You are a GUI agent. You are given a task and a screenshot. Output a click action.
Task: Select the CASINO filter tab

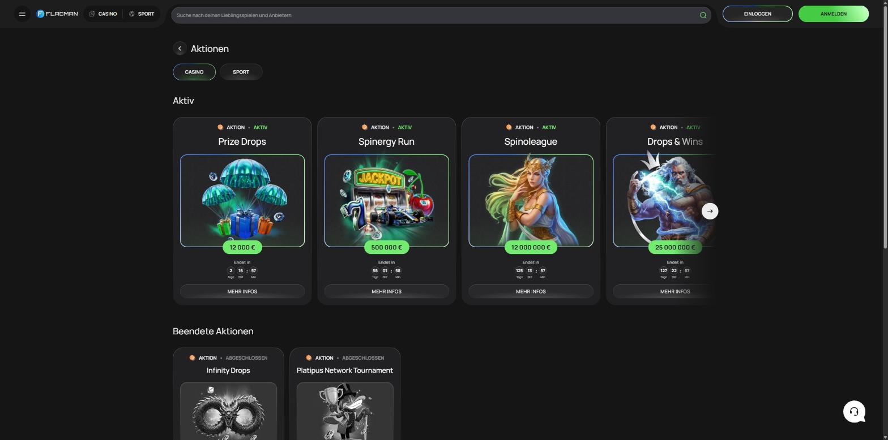tap(194, 72)
